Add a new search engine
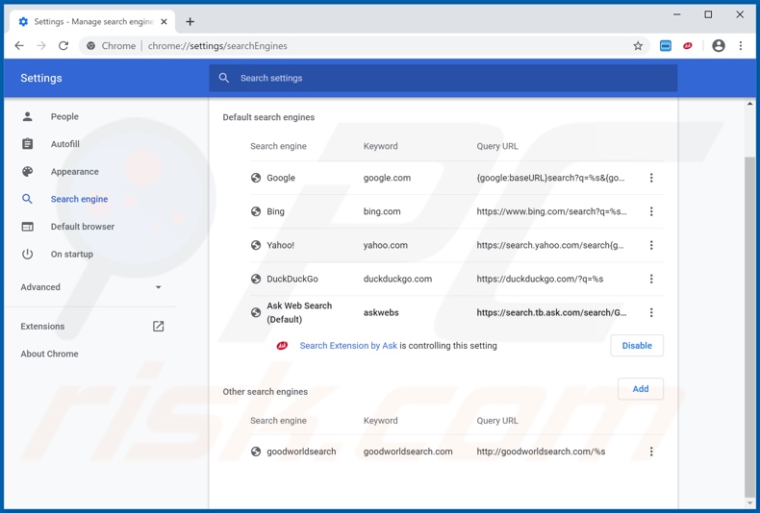This screenshot has height=513, width=760. 640,389
